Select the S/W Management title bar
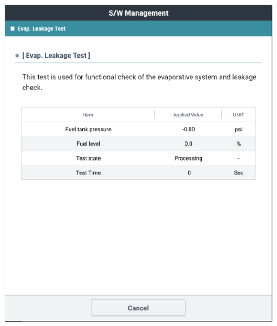 [138, 13]
